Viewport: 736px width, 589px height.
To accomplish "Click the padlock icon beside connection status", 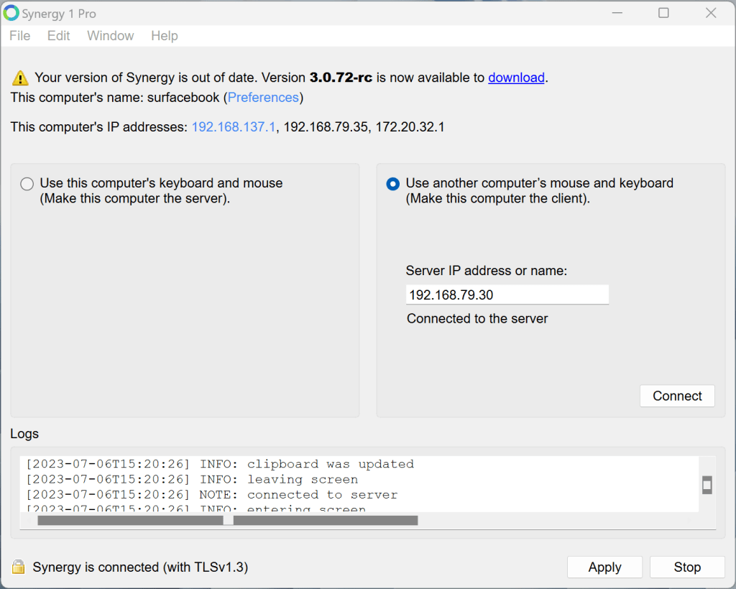I will tap(18, 567).
